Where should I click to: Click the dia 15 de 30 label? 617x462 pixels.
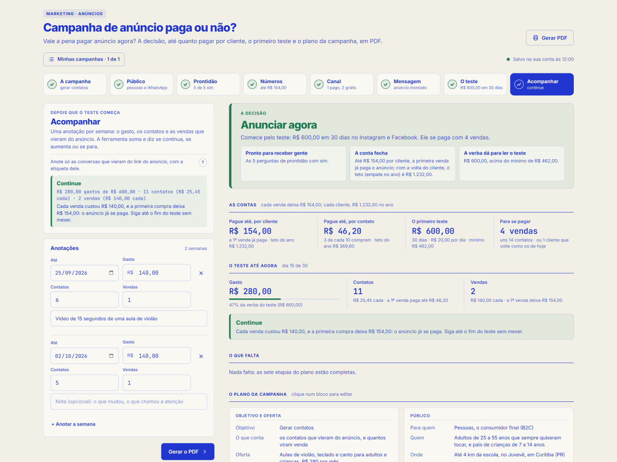click(x=295, y=266)
